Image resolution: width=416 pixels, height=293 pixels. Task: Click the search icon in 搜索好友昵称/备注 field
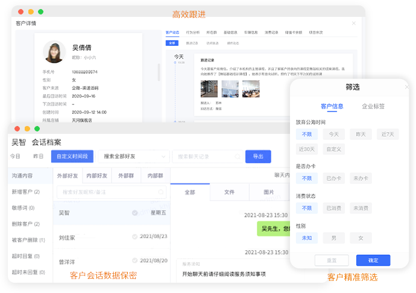click(x=161, y=192)
